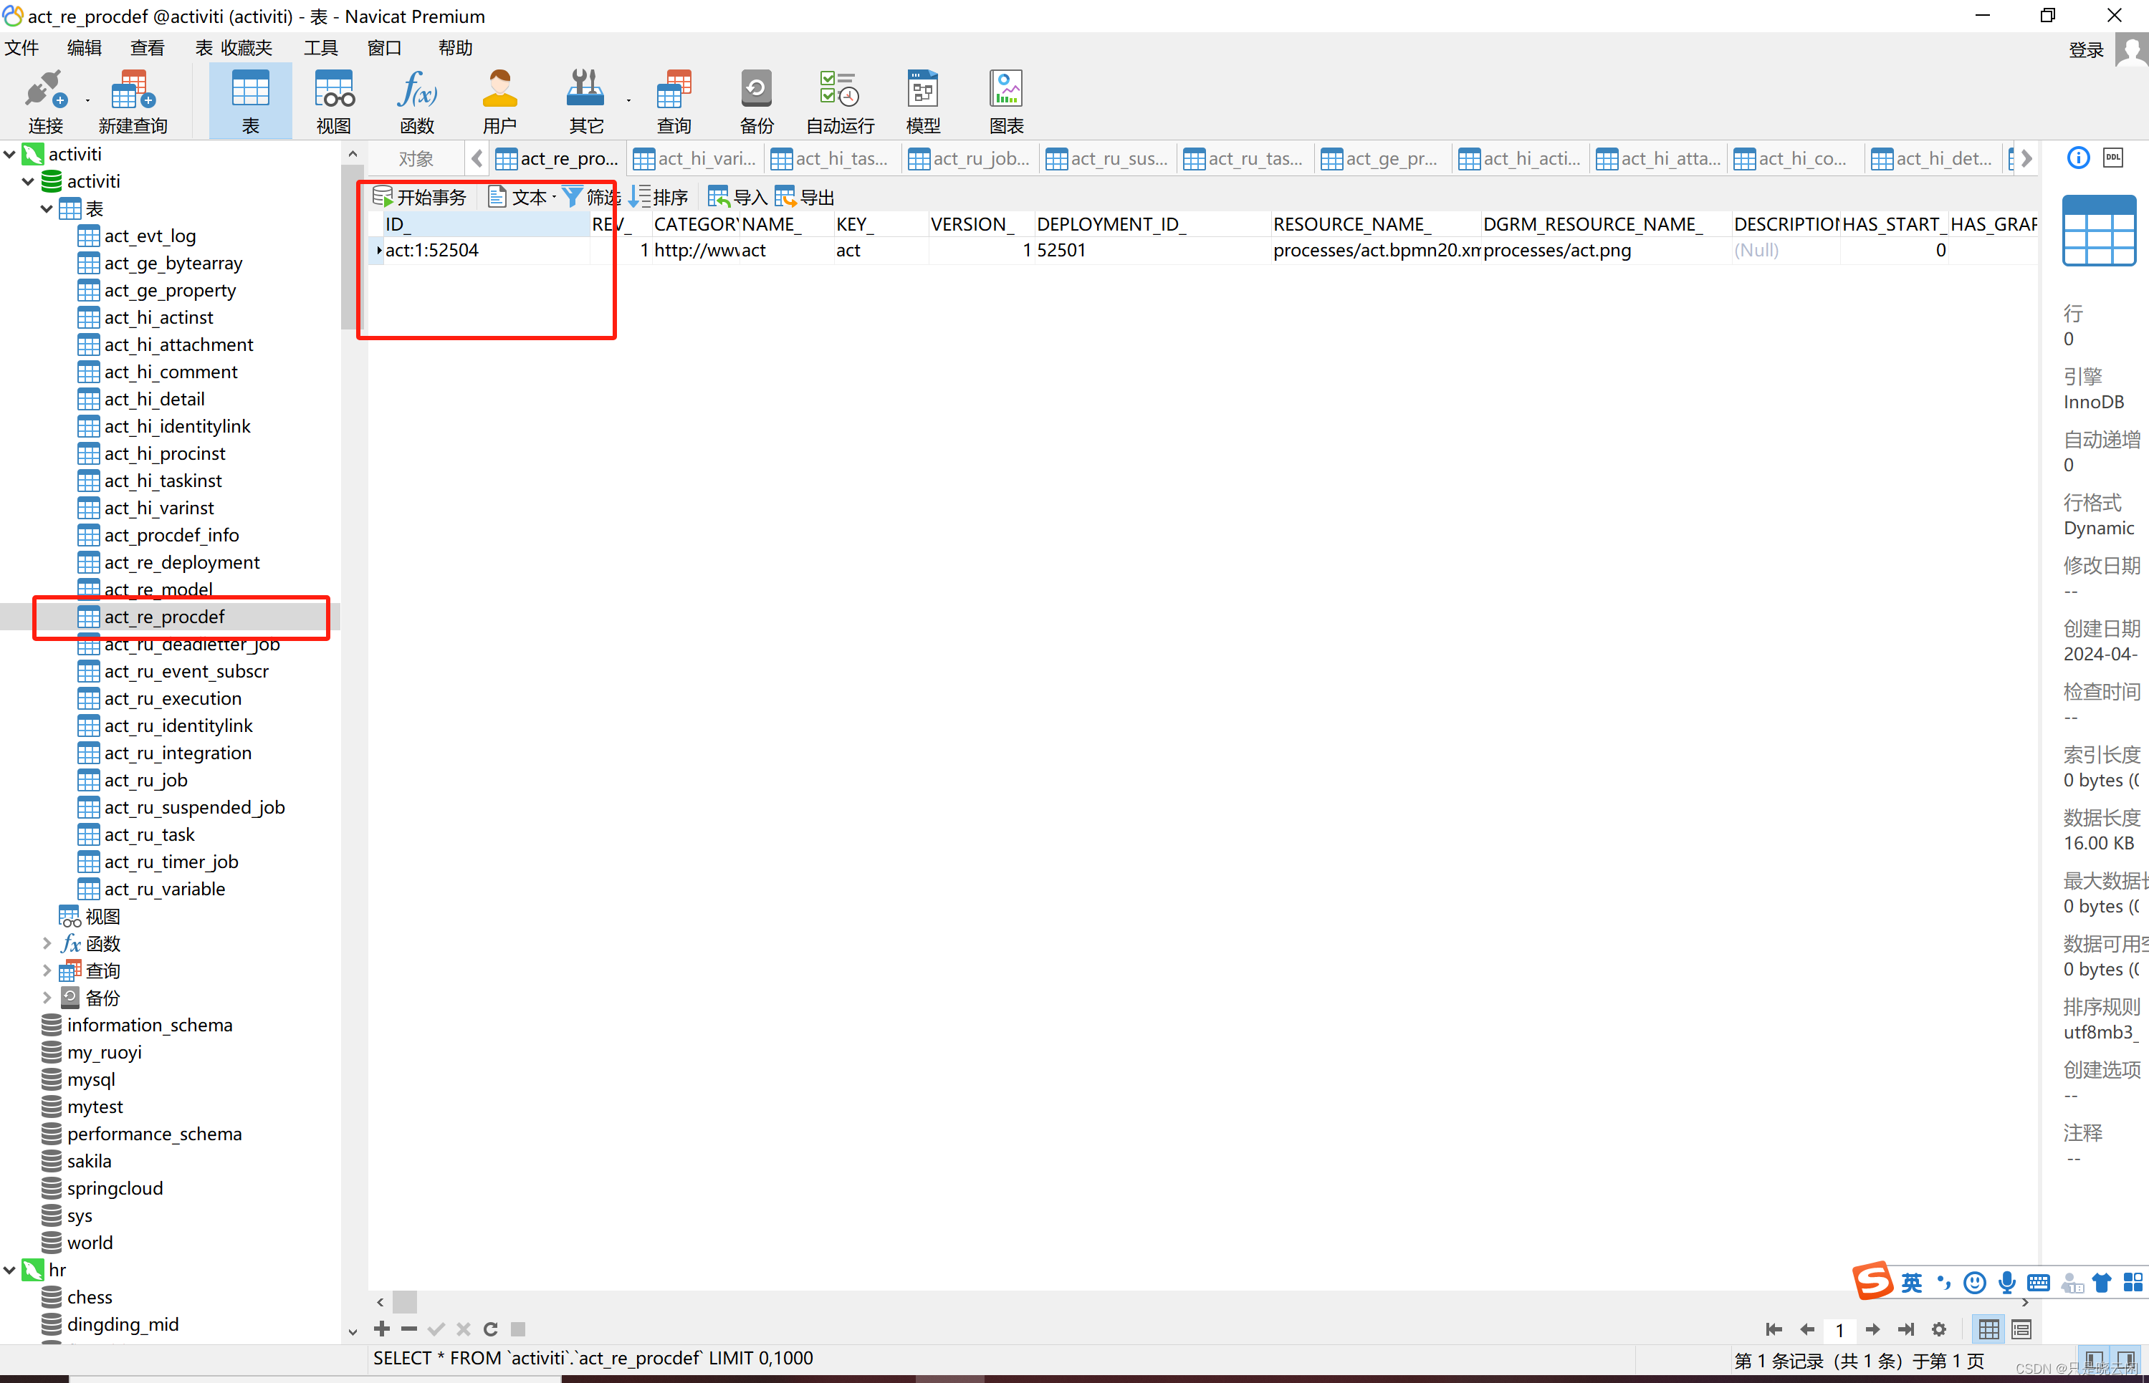2149x1383 pixels.
Task: Open the 文件 menu
Action: pyautogui.click(x=21, y=47)
